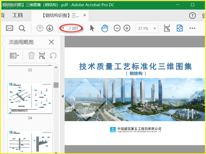206x154 pixels.
Task: Go to next page with down arrow
Action: tap(50, 28)
